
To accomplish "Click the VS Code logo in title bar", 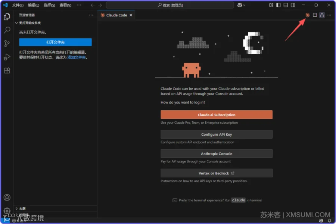I will 5,5.
